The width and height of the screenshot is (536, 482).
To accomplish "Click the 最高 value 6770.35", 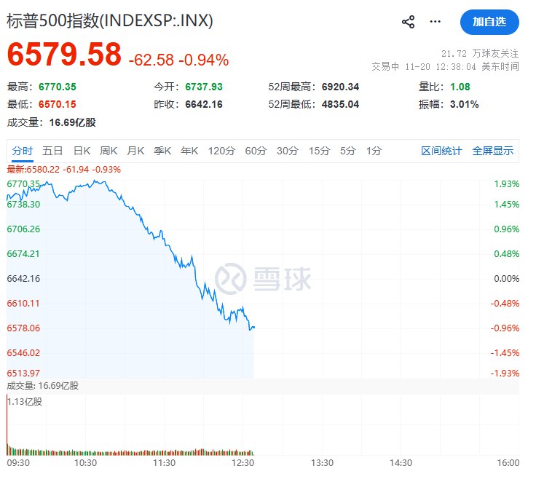I will point(58,87).
